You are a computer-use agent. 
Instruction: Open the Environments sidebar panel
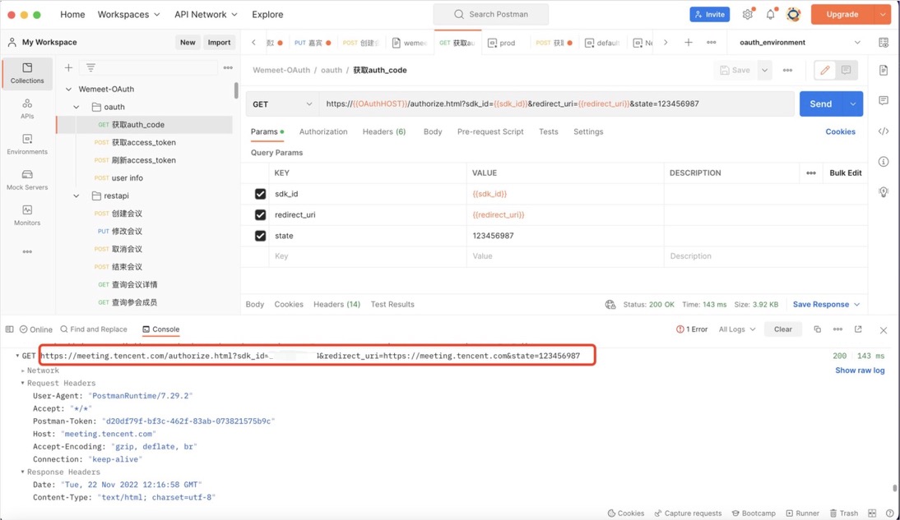click(27, 144)
